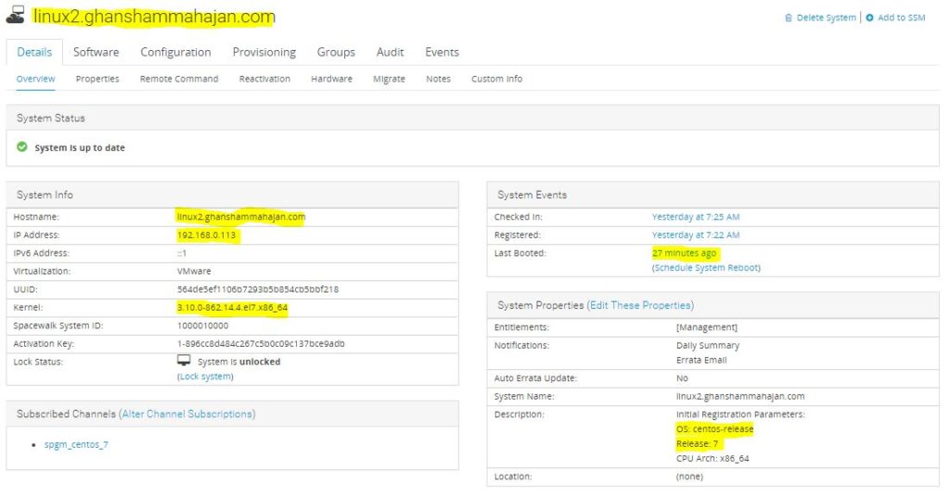Open the Migrate sub-tab

coord(389,79)
